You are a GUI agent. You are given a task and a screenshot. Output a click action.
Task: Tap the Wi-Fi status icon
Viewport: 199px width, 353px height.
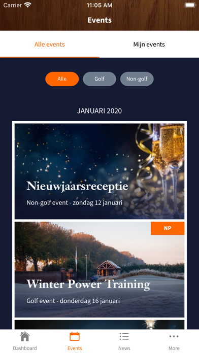click(28, 5)
